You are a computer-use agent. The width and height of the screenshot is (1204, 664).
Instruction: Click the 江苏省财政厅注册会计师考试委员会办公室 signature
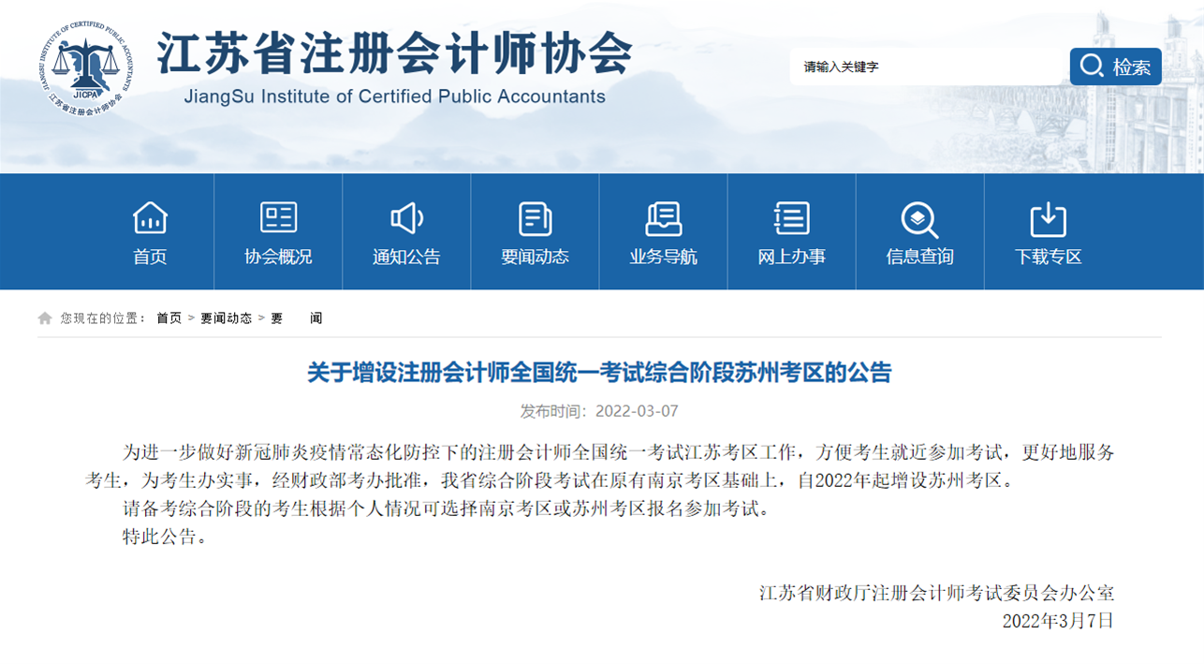coord(937,593)
